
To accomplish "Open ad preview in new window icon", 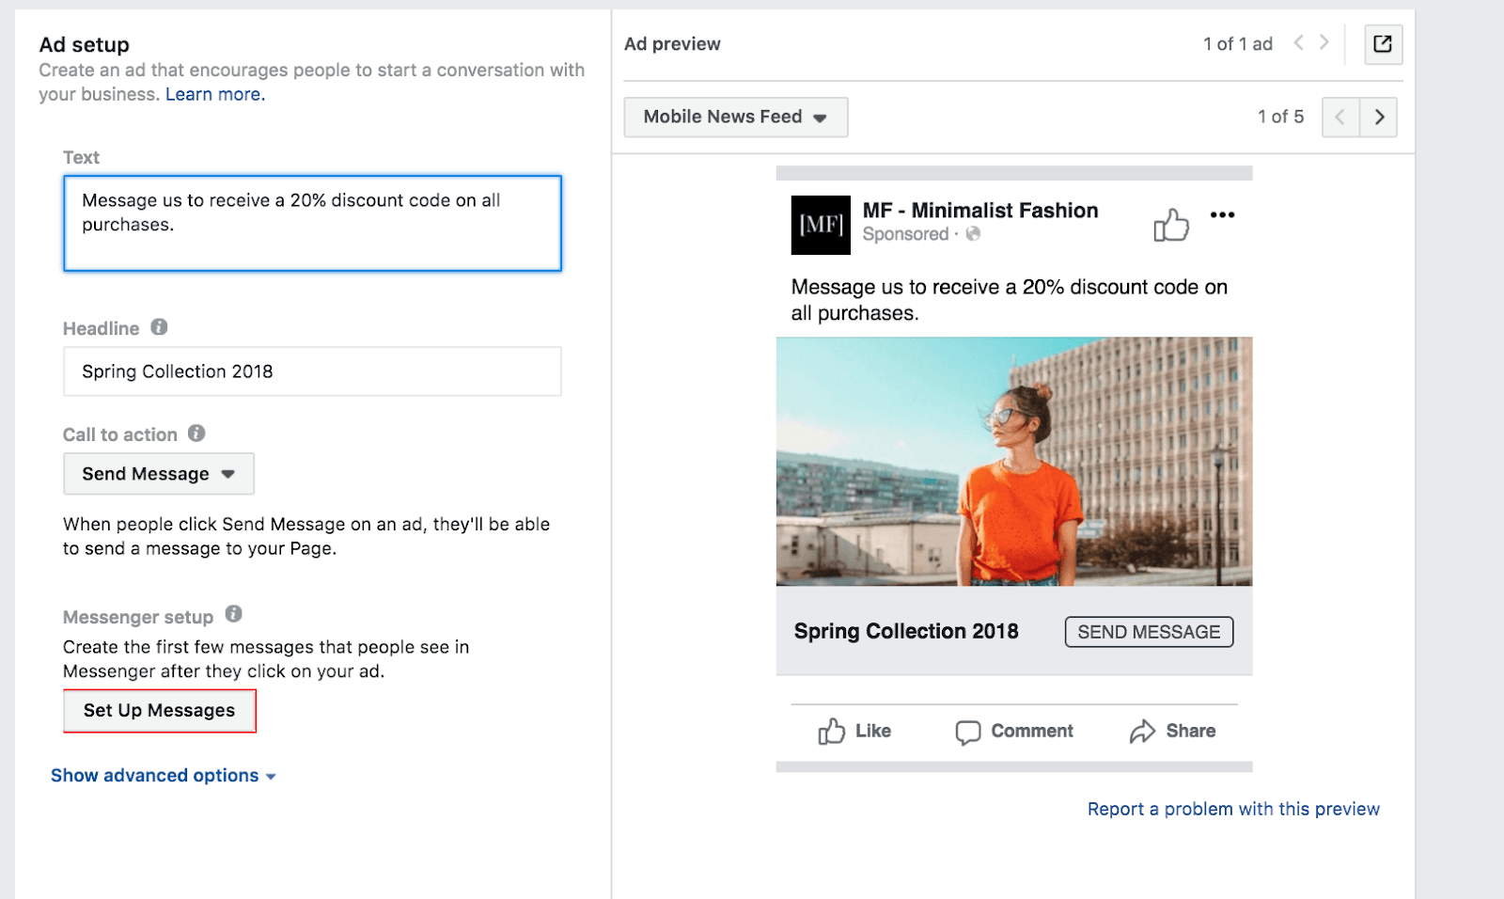I will pyautogui.click(x=1383, y=44).
